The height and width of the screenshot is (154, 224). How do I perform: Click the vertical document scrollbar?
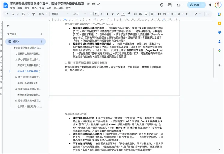213,63
